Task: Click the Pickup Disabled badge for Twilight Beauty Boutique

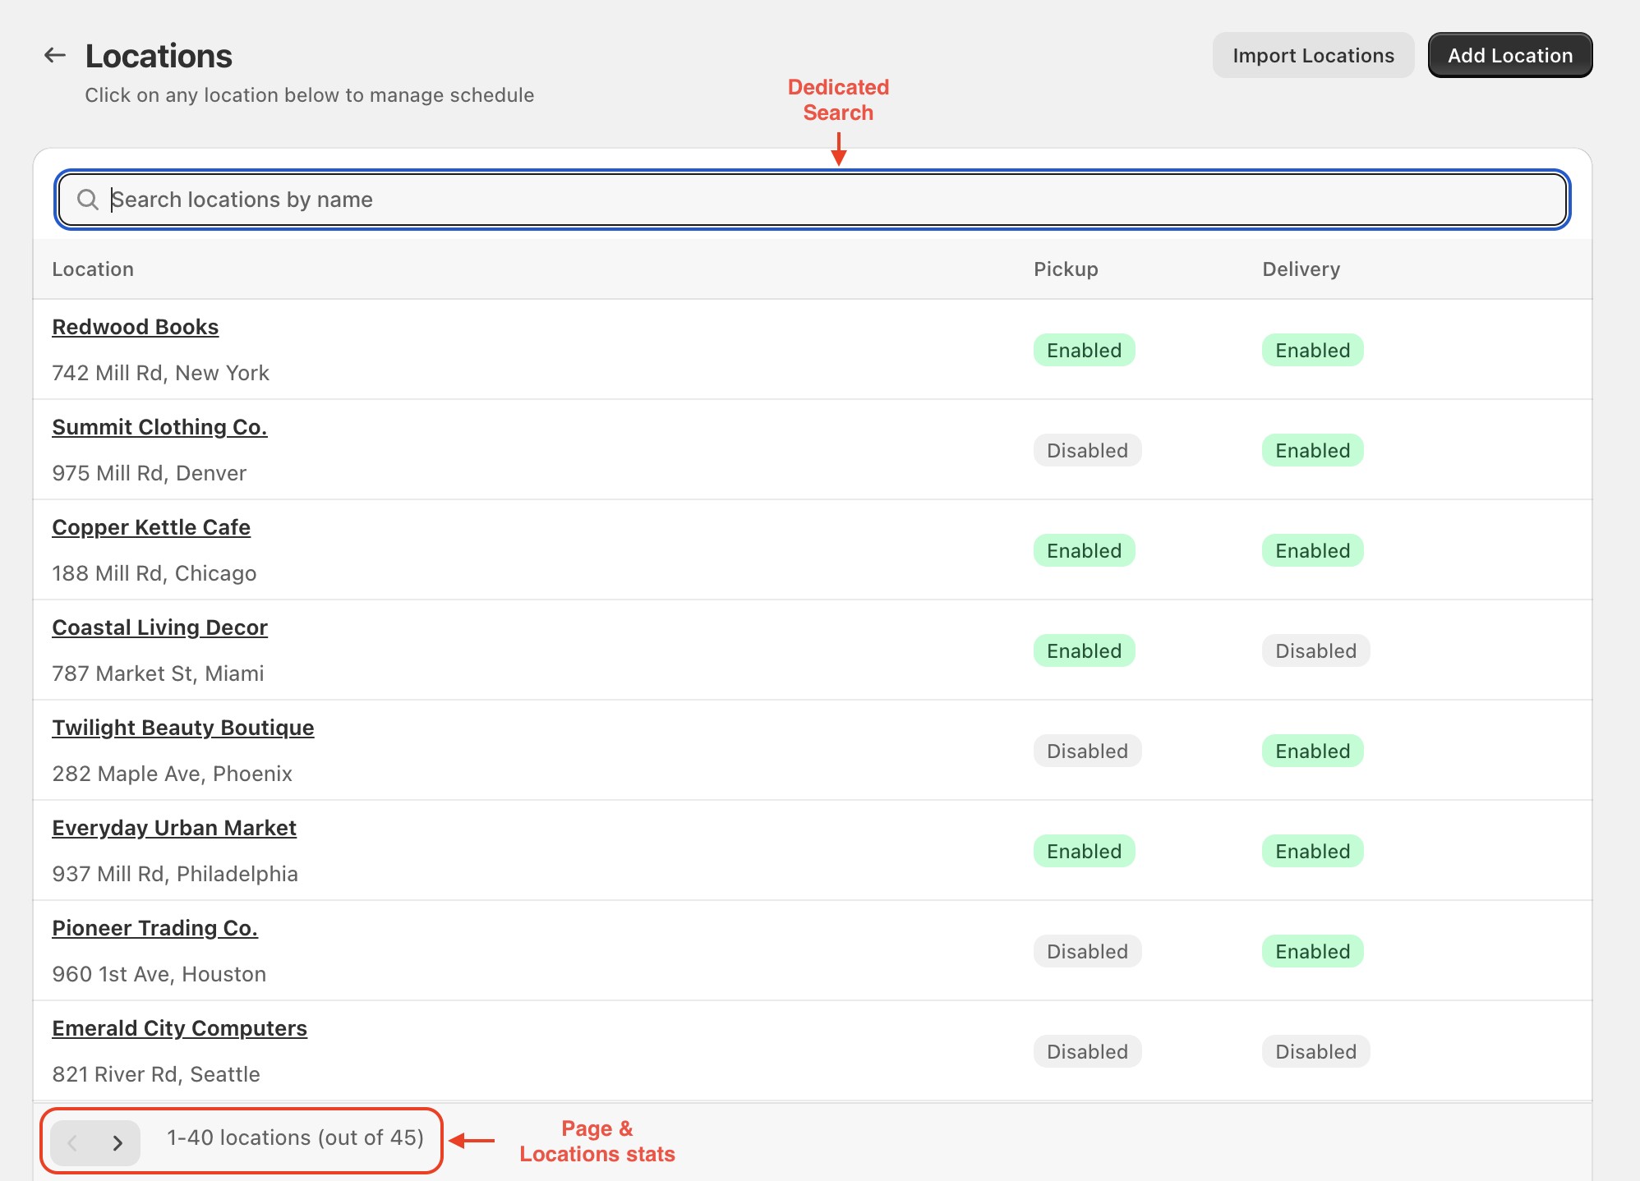Action: [x=1088, y=751]
